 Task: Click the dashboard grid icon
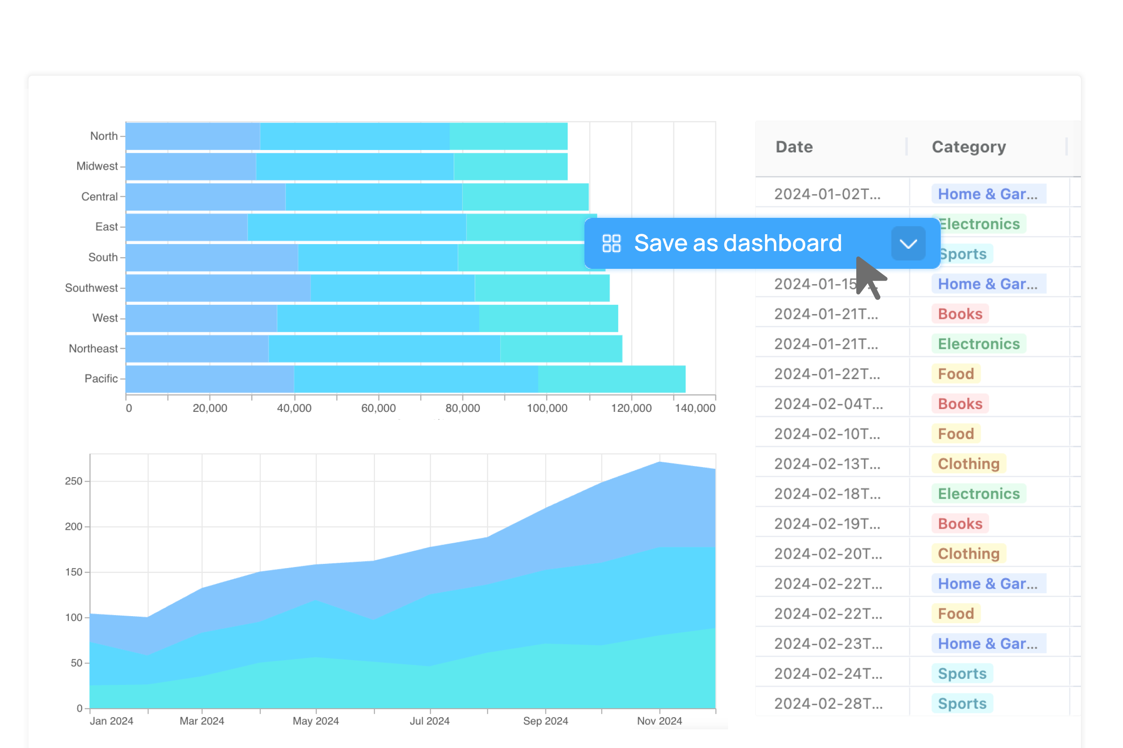611,243
